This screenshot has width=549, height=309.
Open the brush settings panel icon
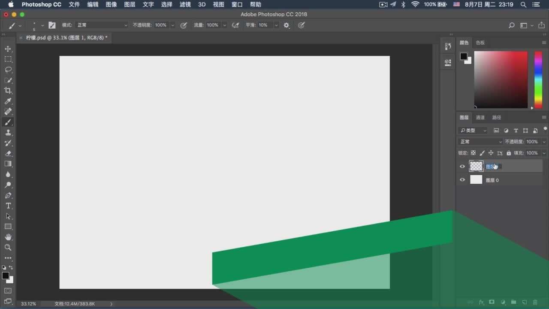(52, 25)
